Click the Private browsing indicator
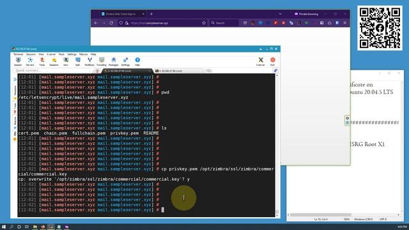This screenshot has height=230, width=409. [307, 14]
